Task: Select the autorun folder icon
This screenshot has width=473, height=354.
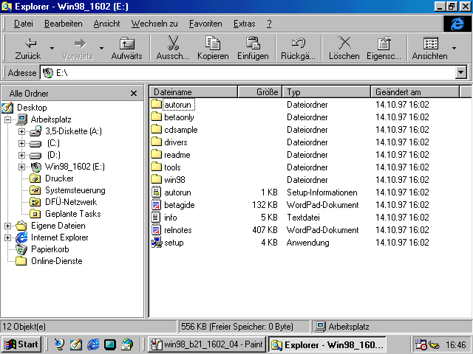Action: click(x=156, y=105)
